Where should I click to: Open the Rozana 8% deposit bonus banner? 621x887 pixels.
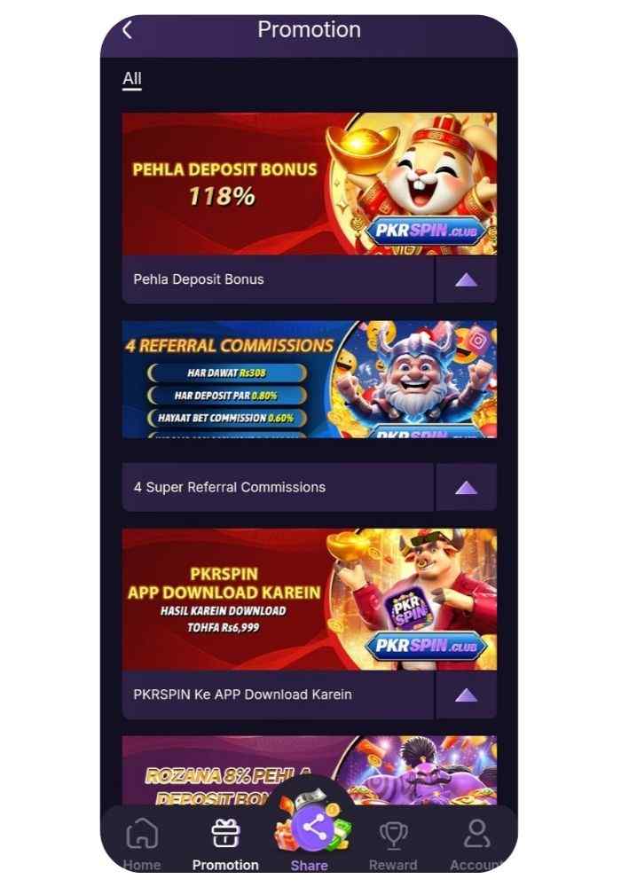click(x=310, y=769)
